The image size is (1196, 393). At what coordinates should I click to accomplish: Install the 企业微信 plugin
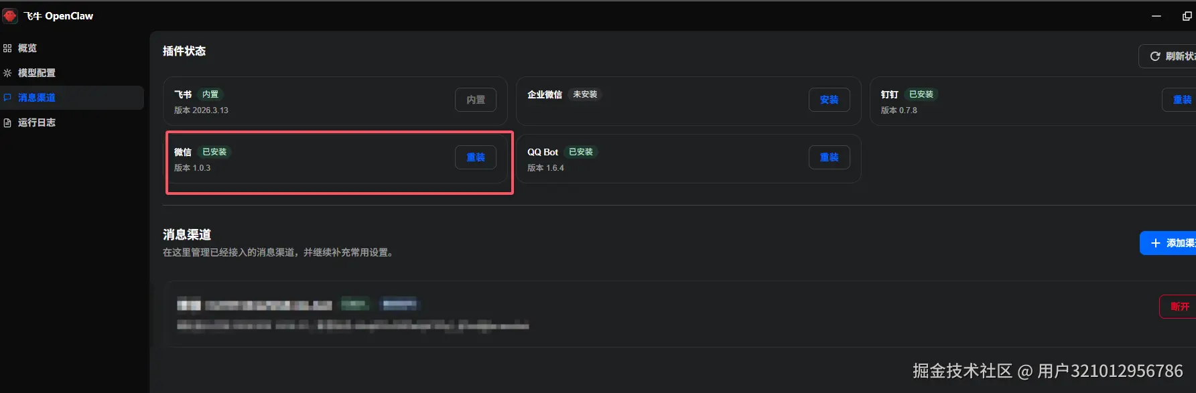[829, 100]
